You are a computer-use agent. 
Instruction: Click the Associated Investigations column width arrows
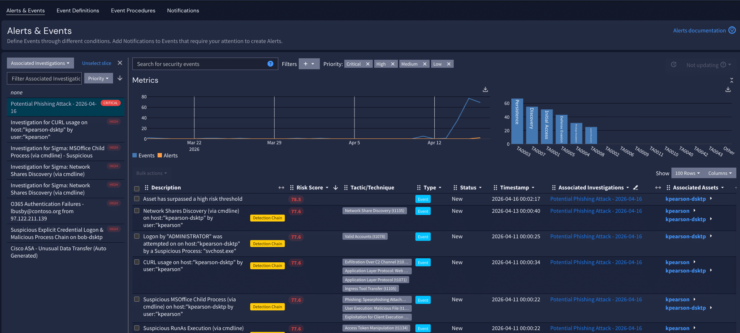tap(658, 188)
